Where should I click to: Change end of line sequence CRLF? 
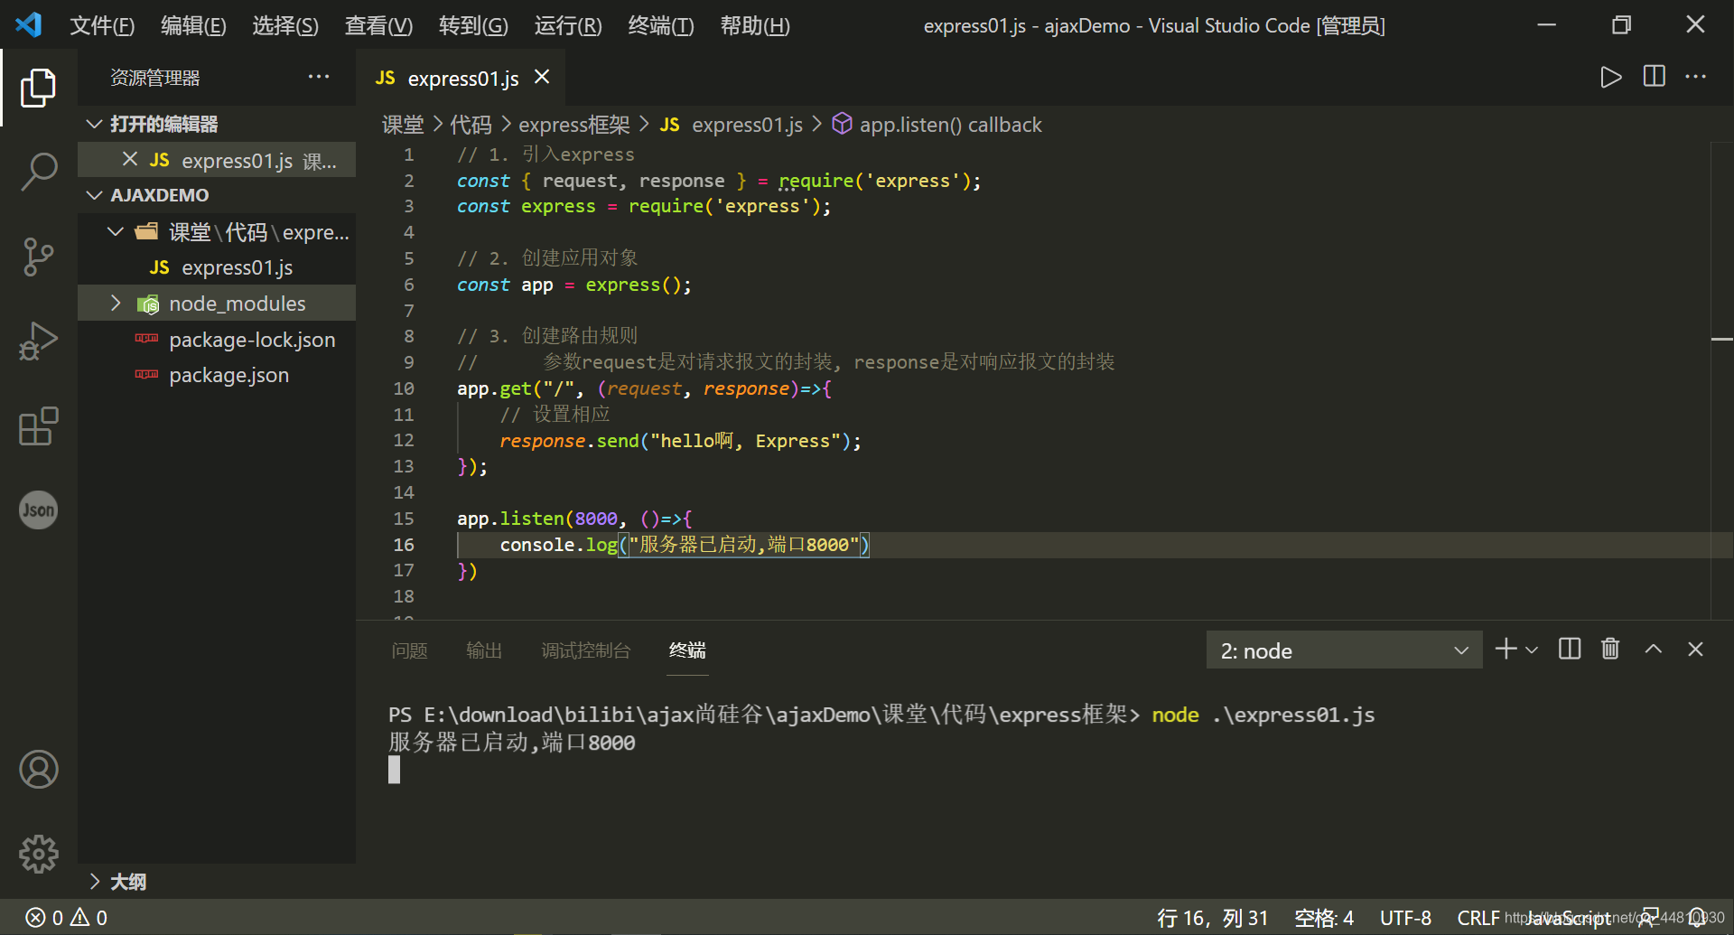tap(1478, 918)
